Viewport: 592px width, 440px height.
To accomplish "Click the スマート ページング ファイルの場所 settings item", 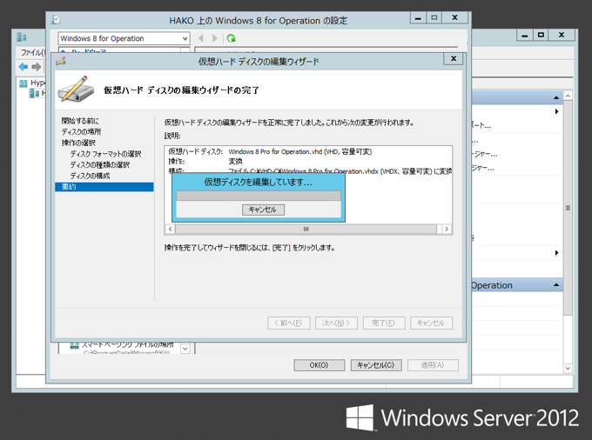I will coord(128,344).
